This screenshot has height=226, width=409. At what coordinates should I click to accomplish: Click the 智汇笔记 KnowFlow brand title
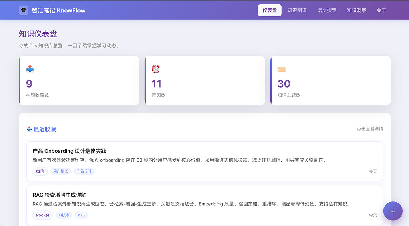(58, 10)
